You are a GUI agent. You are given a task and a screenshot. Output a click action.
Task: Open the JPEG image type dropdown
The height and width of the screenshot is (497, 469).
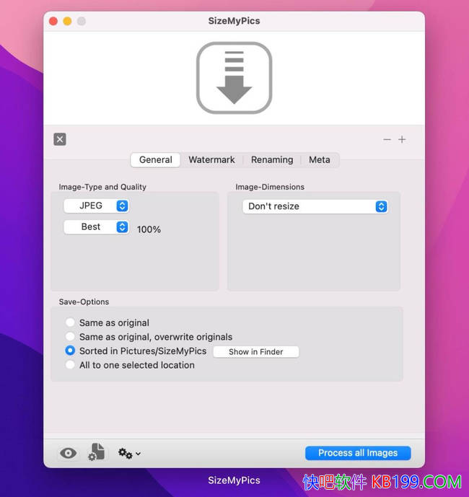tap(96, 206)
